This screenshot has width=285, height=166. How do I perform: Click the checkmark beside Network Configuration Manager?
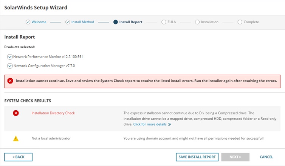click(10, 66)
